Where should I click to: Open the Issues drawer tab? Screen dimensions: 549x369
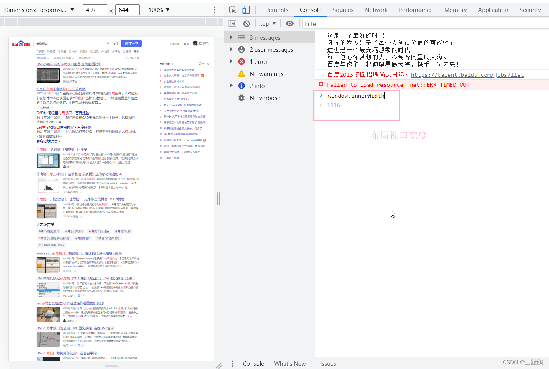click(x=328, y=363)
